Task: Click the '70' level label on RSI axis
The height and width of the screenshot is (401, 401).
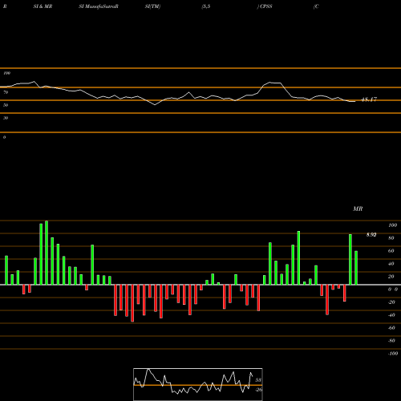Action: pyautogui.click(x=6, y=92)
